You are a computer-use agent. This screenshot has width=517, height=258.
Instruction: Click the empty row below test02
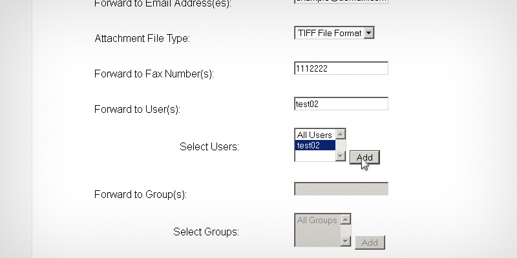tap(315, 155)
